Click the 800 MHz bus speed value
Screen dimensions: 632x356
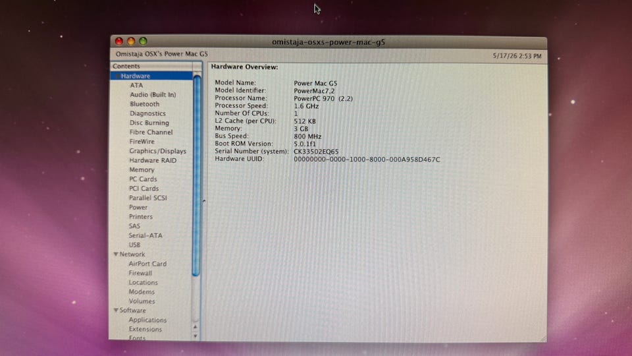307,136
